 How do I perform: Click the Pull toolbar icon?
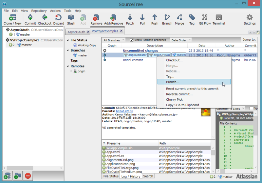(x=142, y=20)
